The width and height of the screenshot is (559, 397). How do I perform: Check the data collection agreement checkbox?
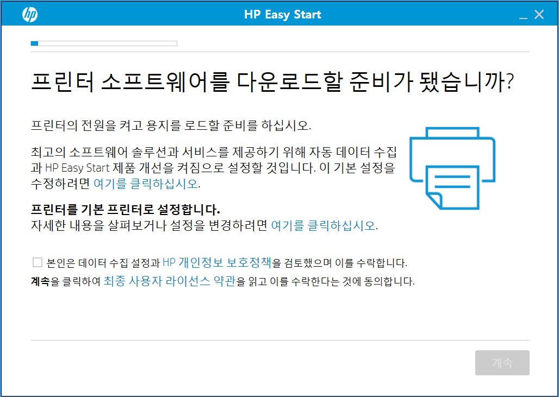click(x=38, y=262)
